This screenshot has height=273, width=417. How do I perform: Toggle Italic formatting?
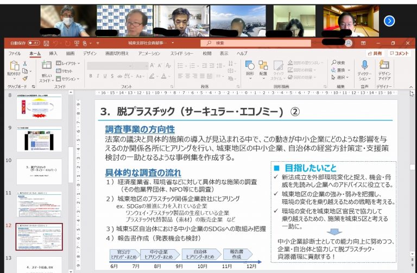pyautogui.click(x=98, y=76)
